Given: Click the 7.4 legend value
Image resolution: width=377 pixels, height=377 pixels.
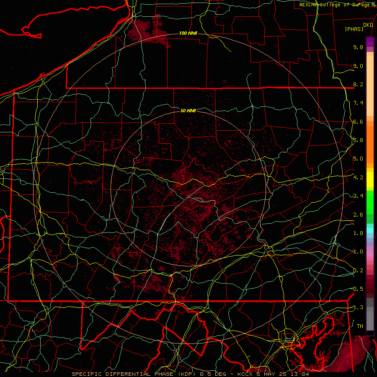Looking at the screenshot, I should (358, 103).
